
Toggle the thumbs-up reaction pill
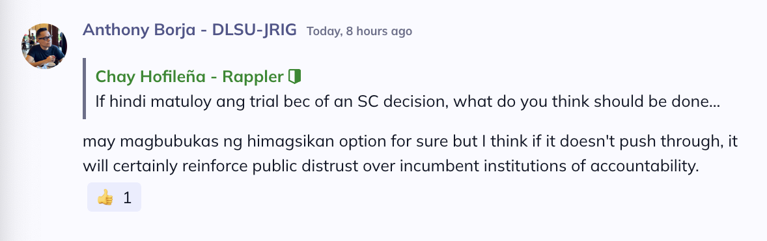click(x=114, y=197)
